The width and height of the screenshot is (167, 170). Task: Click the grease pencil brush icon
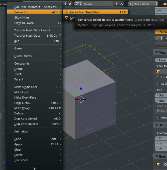pyautogui.click(x=159, y=38)
